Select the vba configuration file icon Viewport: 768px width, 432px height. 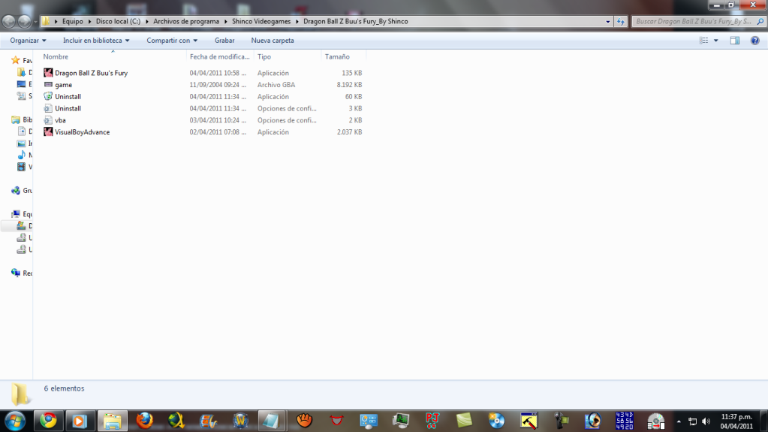tap(48, 119)
